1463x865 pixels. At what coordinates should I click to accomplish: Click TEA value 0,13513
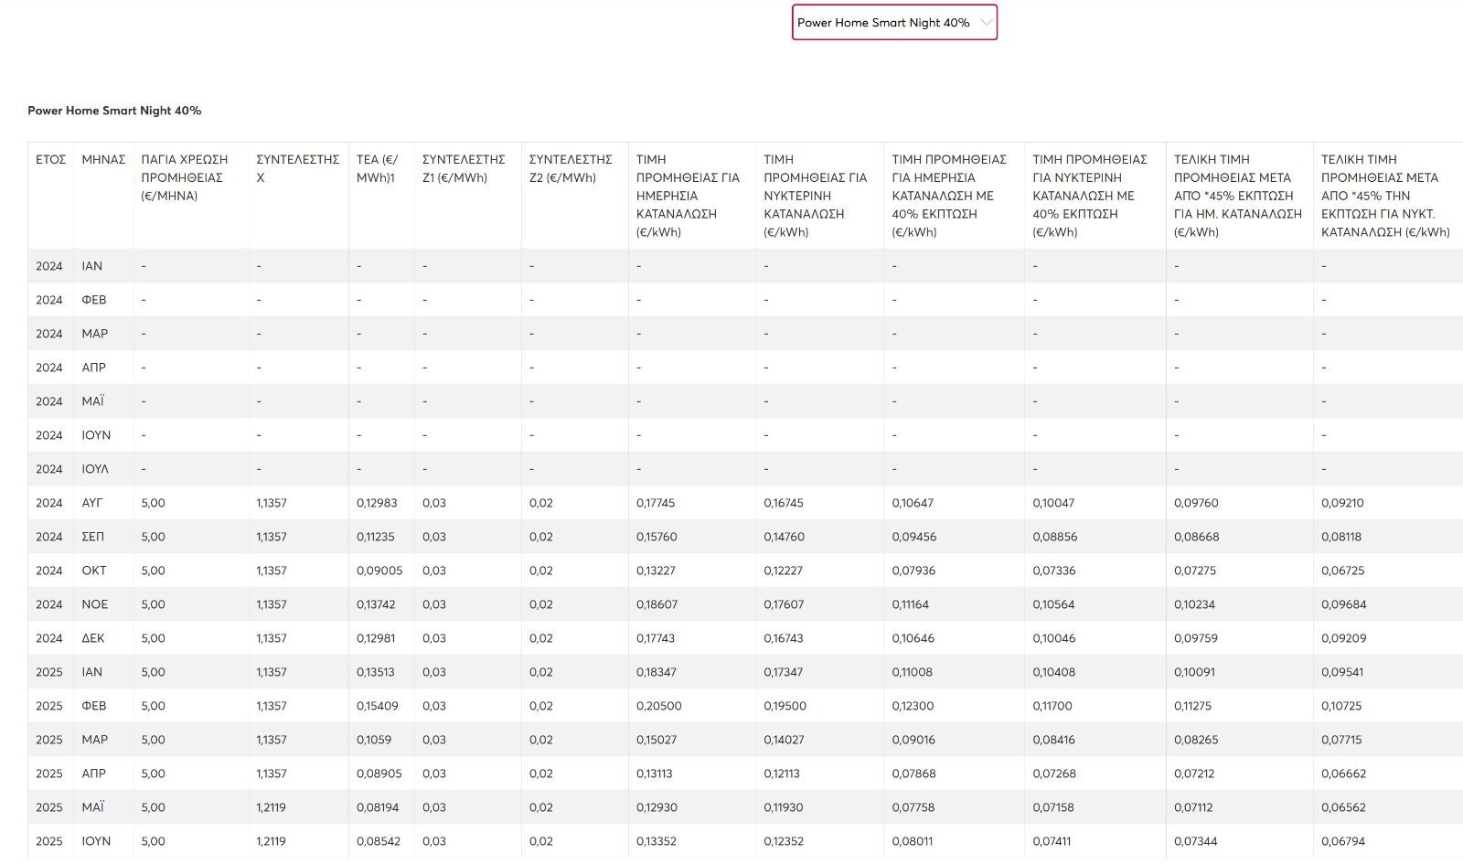[376, 672]
